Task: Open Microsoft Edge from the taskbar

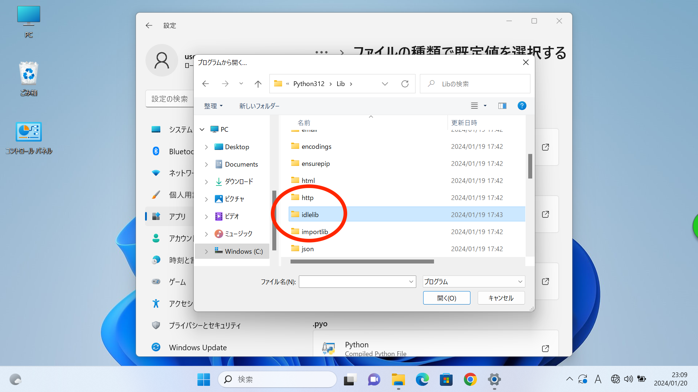Action: pos(422,379)
